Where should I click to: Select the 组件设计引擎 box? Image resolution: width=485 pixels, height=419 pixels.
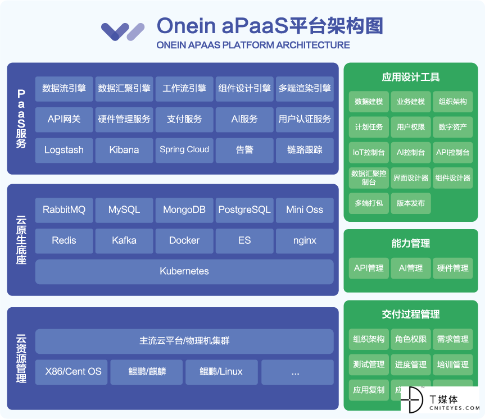click(244, 89)
